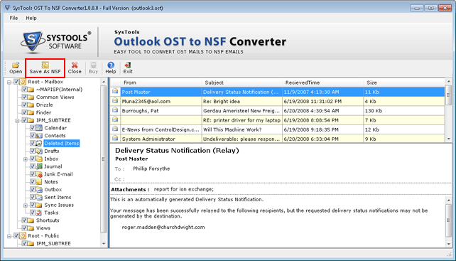Sort messages by the From column header
The image size is (456, 261).
click(x=161, y=82)
